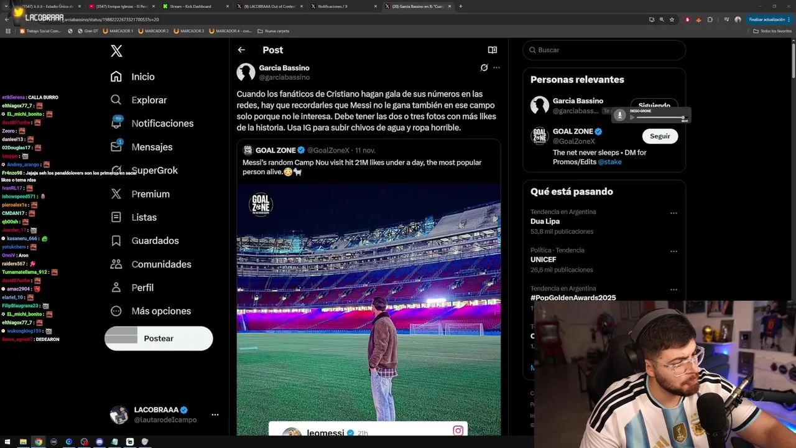Open a new browser tab
This screenshot has height=448, width=796.
(x=461, y=6)
